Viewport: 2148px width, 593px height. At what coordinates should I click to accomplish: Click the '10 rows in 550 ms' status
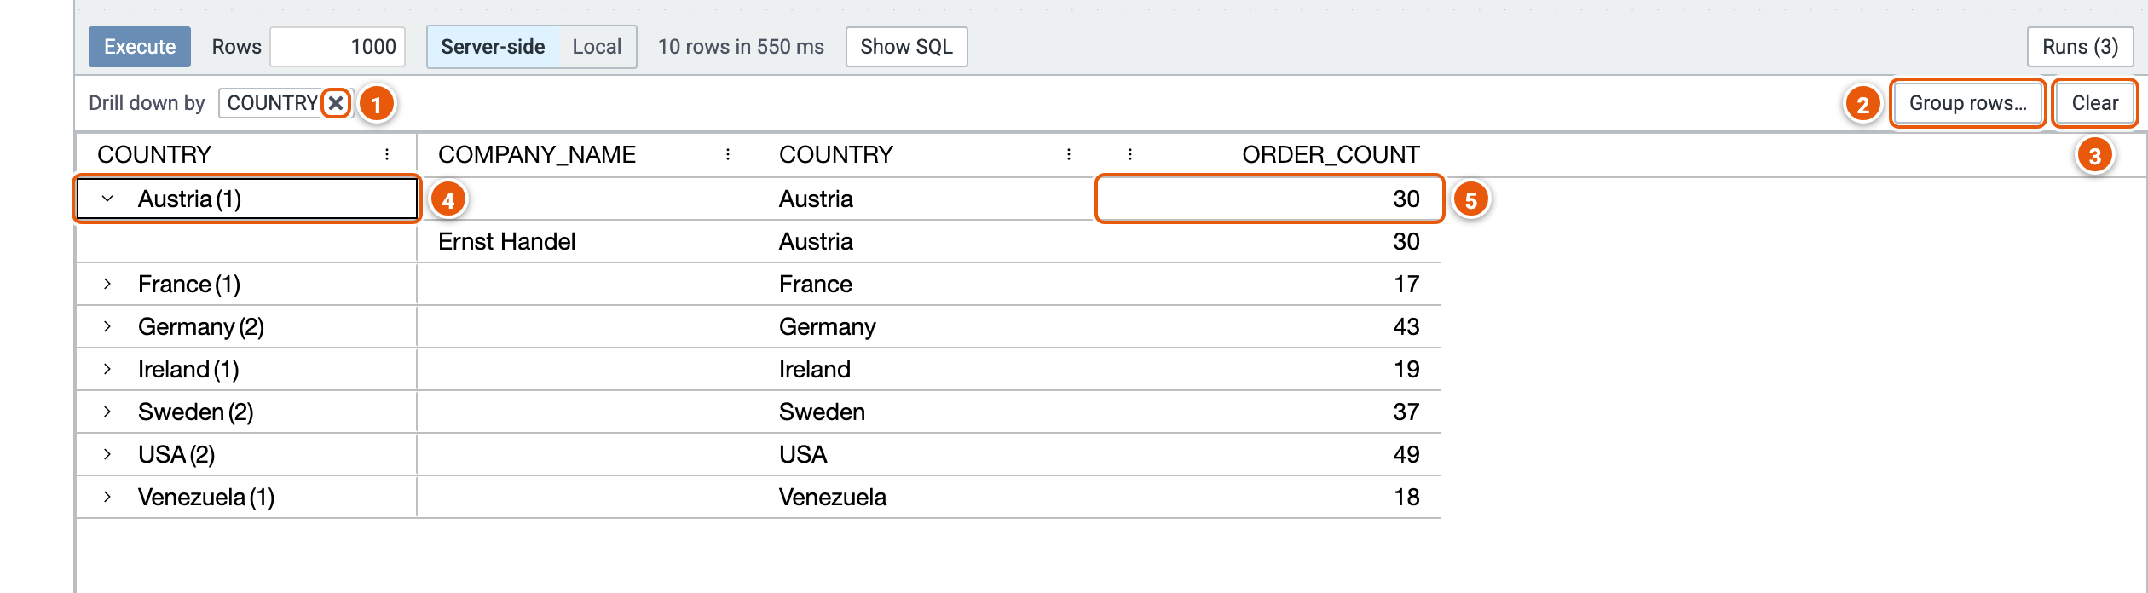pyautogui.click(x=741, y=47)
